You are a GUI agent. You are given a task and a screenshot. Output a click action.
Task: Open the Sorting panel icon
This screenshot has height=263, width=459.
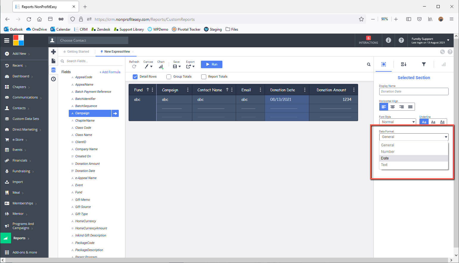(404, 64)
